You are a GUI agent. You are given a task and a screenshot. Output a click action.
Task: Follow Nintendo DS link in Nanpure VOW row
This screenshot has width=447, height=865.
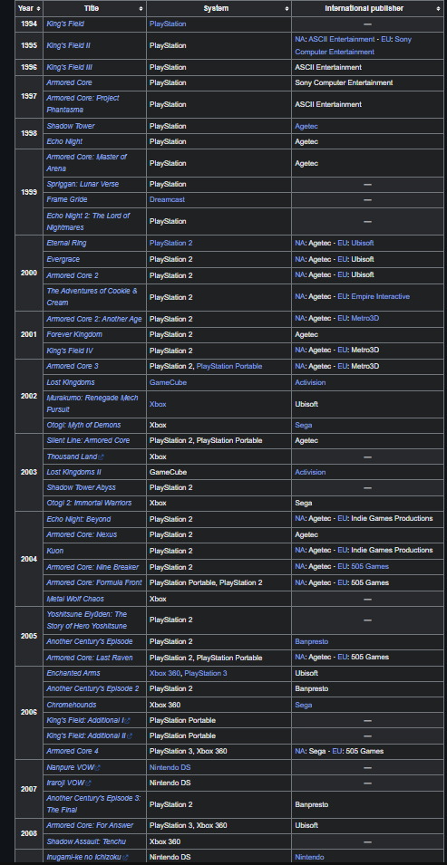(170, 768)
